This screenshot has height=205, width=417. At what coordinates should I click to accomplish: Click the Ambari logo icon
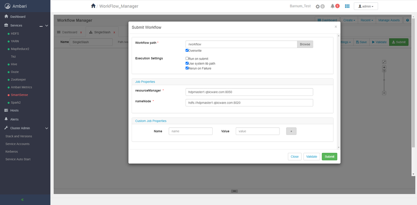(x=8, y=6)
